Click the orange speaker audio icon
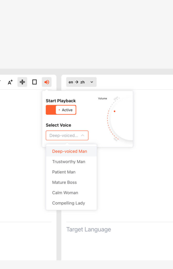Screen dimensions: 173x269 click(x=47, y=82)
